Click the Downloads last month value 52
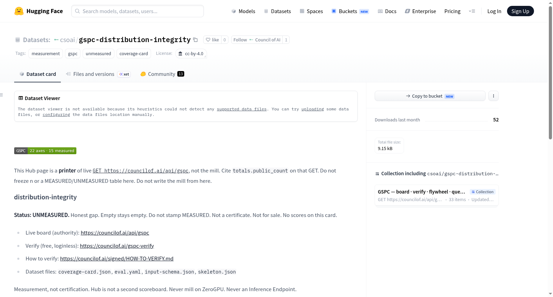This screenshot has width=553, height=297. point(496,120)
